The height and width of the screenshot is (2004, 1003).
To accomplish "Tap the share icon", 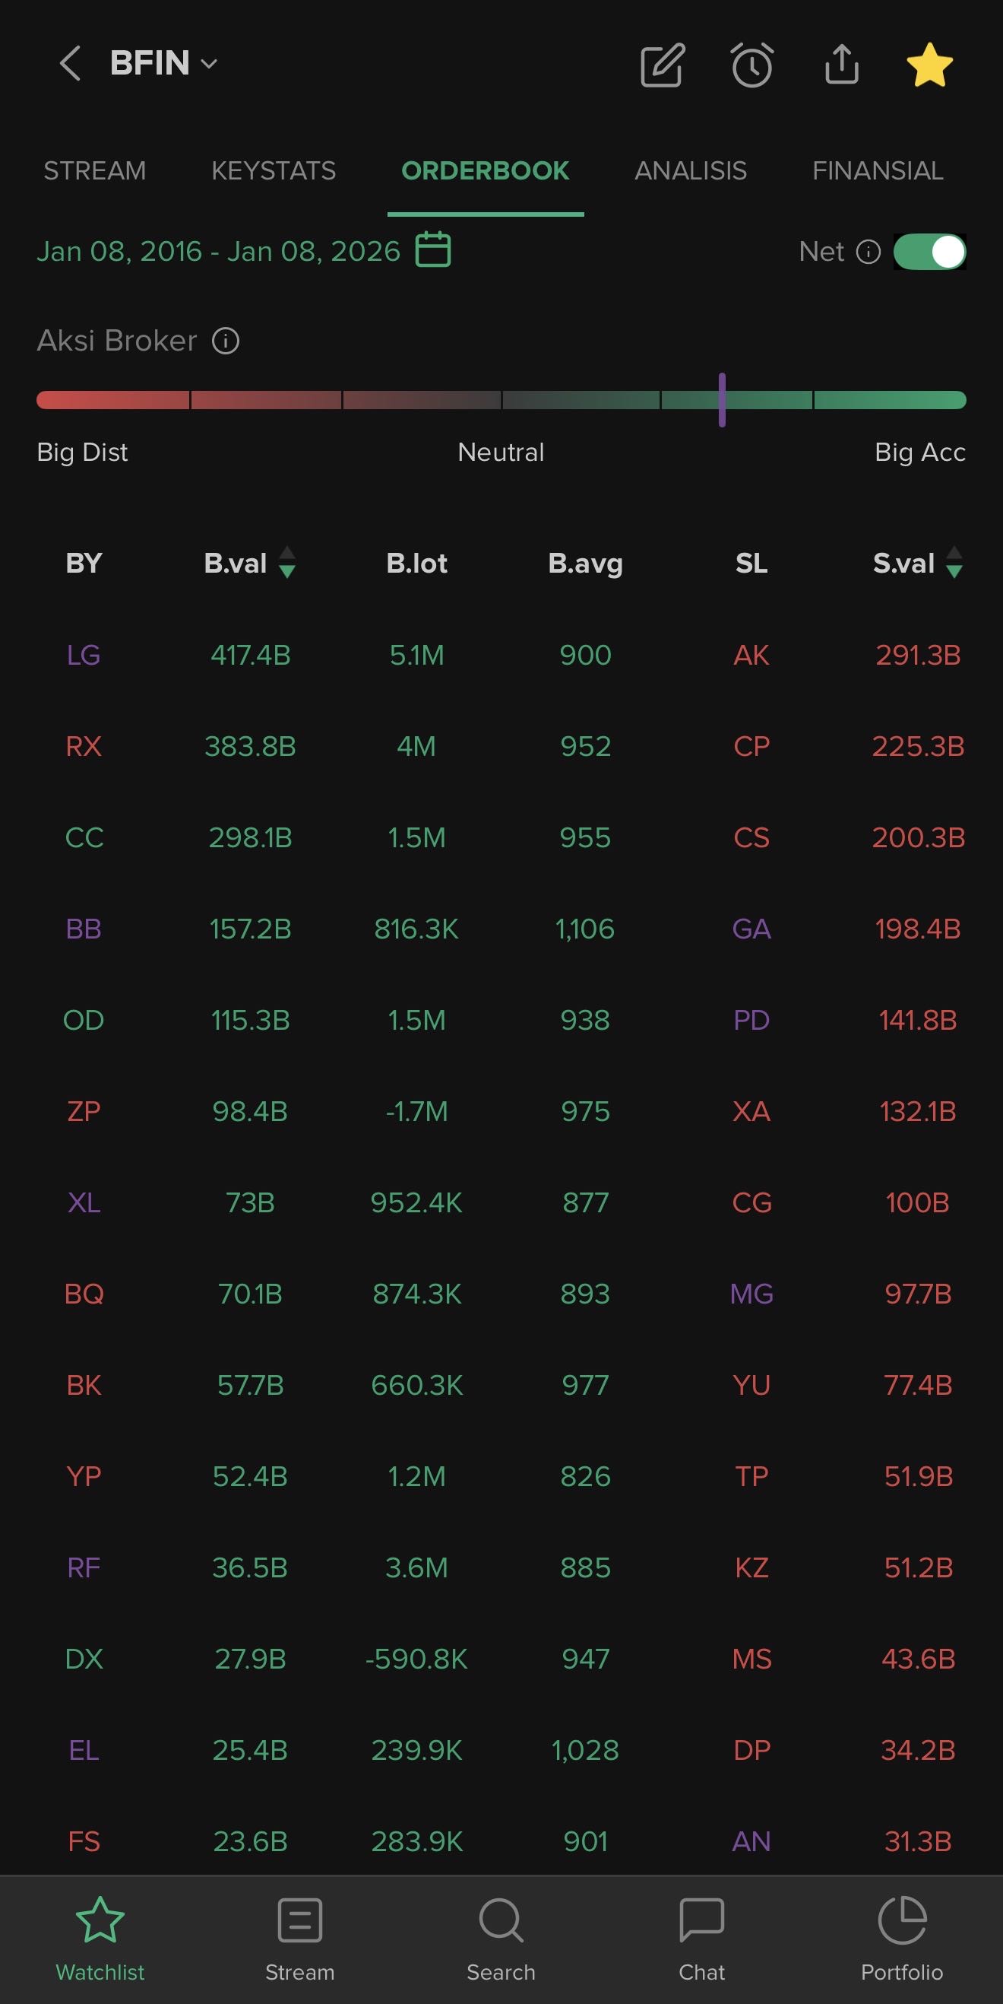I will coord(841,64).
